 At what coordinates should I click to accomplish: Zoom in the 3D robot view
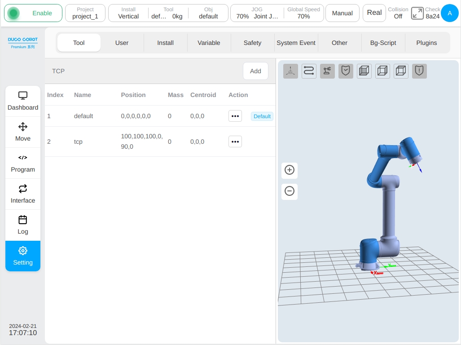290,170
